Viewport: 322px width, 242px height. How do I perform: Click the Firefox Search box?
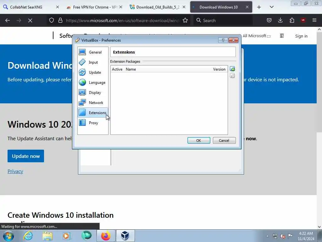(x=223, y=20)
